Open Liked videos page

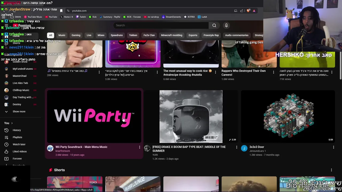pyautogui.click(x=20, y=151)
